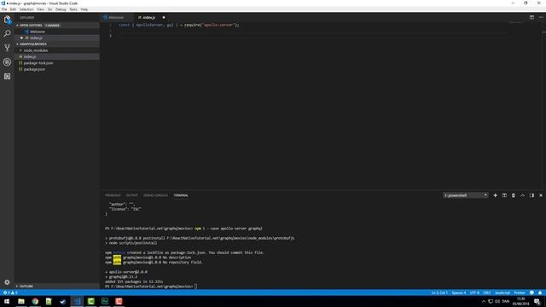This screenshot has height=307, width=546.
Task: Open the Go menu
Action: point(49,9)
